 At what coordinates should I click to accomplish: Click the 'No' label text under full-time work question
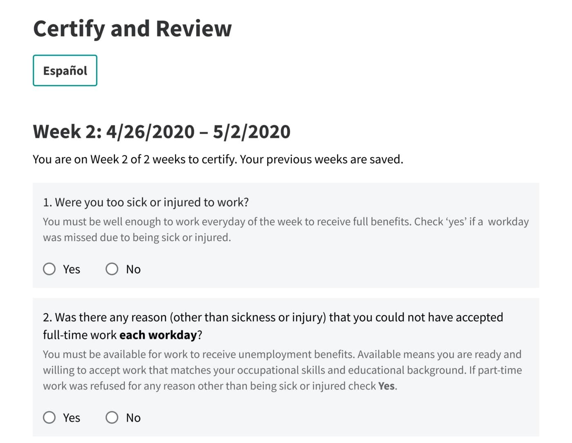133,418
